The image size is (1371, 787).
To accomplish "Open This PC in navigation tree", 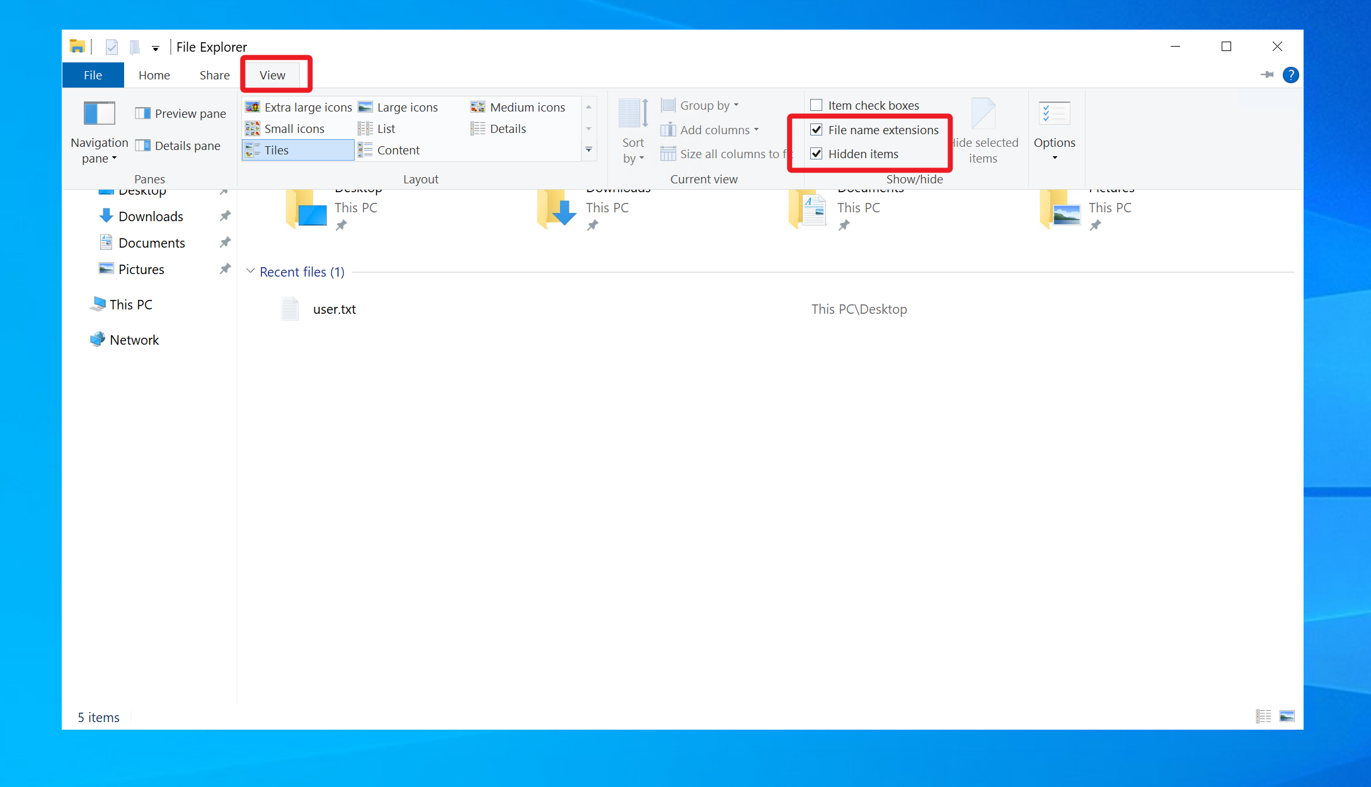I will [130, 304].
